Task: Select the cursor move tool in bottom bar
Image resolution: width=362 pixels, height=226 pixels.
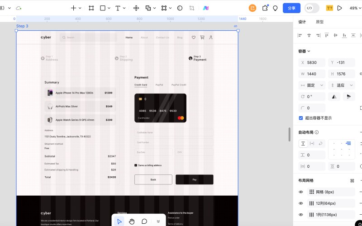Action: click(119, 221)
